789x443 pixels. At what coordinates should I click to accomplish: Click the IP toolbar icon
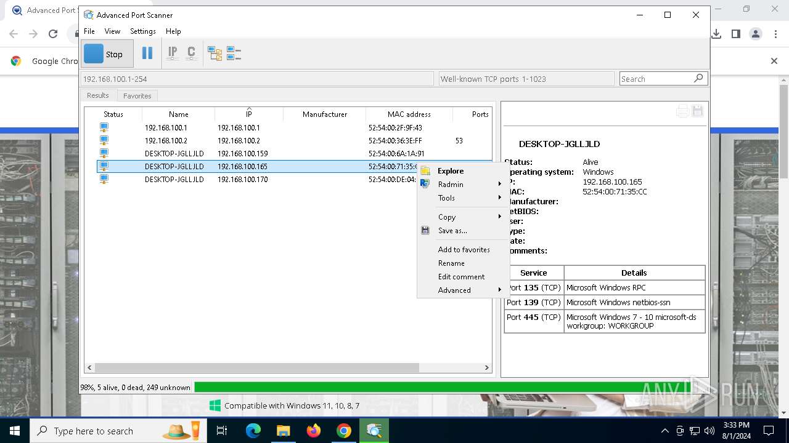click(x=173, y=54)
